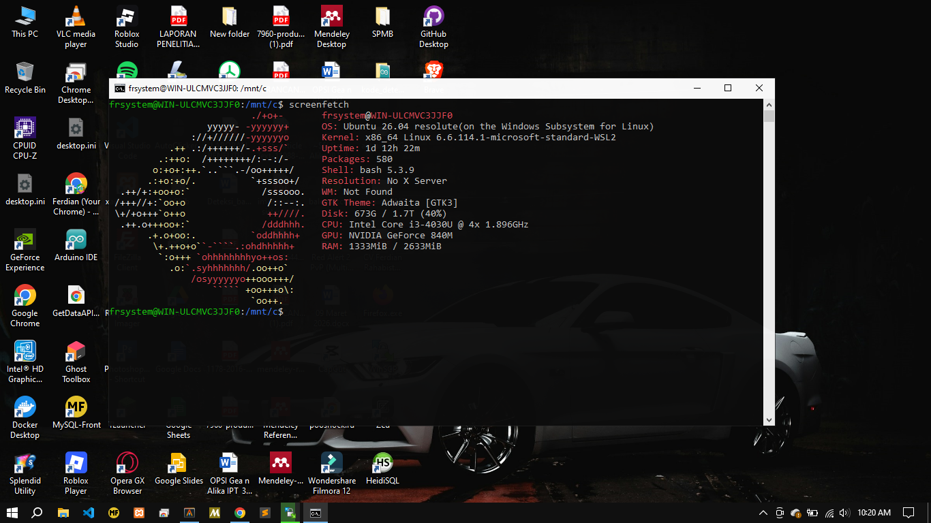
Task: Click terminal scrollbar down arrow
Action: coord(769,420)
